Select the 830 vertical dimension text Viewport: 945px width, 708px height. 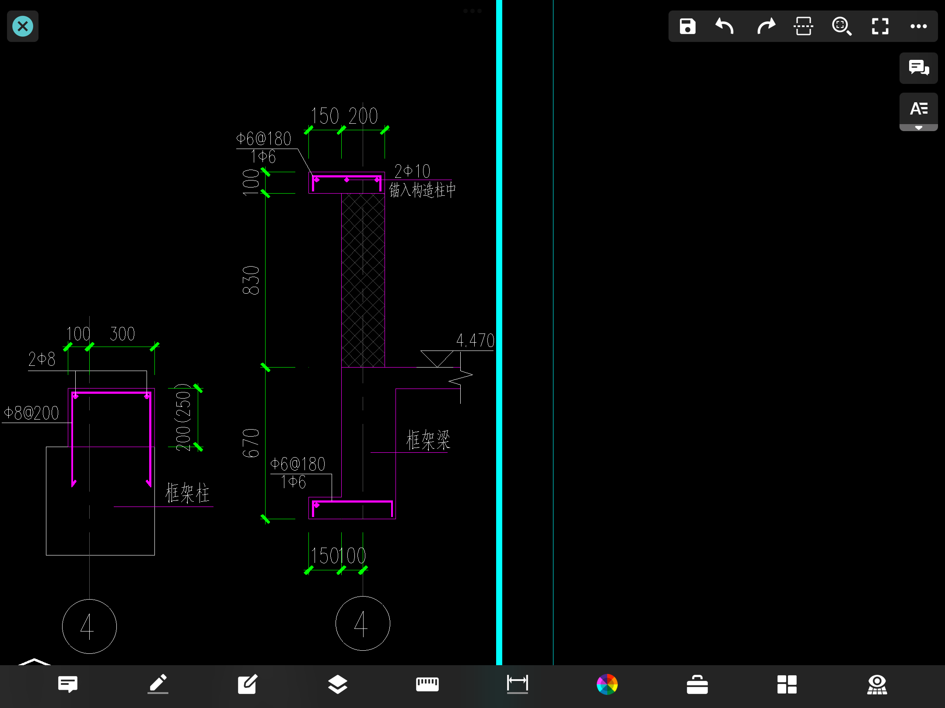click(251, 280)
